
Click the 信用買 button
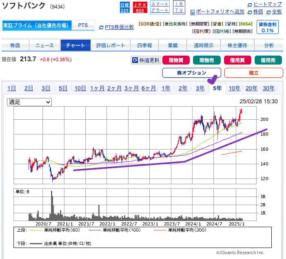(237, 60)
